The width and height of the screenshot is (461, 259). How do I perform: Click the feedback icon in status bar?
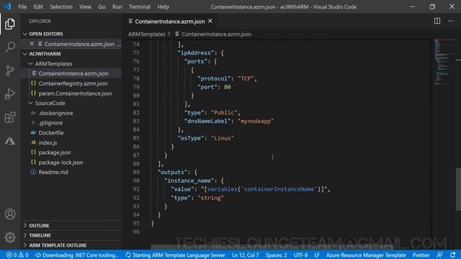(439, 255)
